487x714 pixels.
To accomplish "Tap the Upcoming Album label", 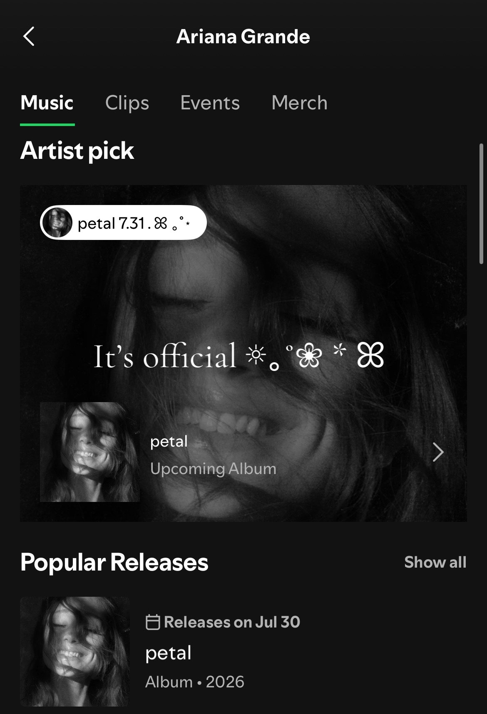I will (x=213, y=469).
